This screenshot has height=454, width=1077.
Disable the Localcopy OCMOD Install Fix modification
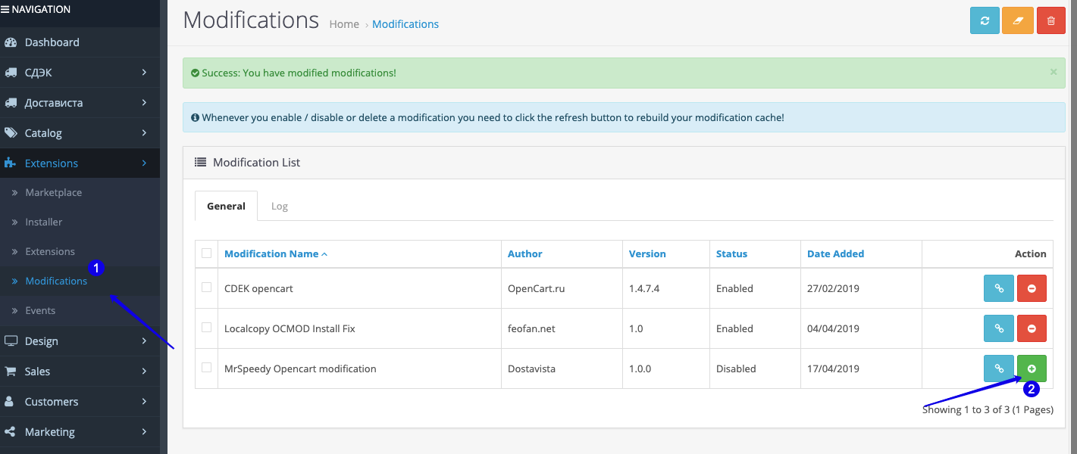click(1032, 328)
